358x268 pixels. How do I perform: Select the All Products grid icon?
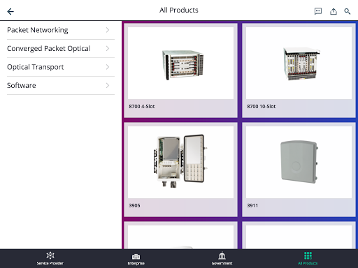coord(308,255)
